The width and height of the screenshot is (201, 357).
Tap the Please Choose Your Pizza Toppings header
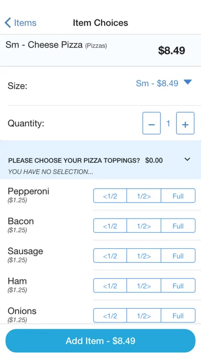coord(100,160)
